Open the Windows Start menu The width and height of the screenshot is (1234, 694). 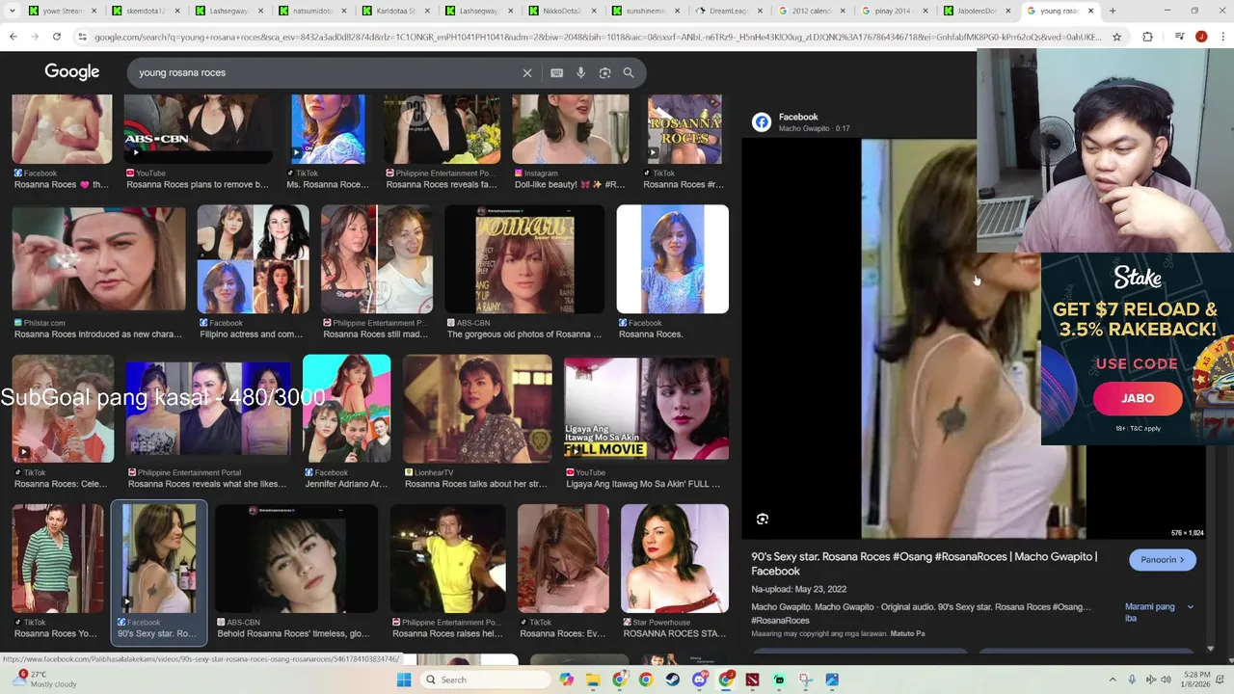pyautogui.click(x=404, y=680)
